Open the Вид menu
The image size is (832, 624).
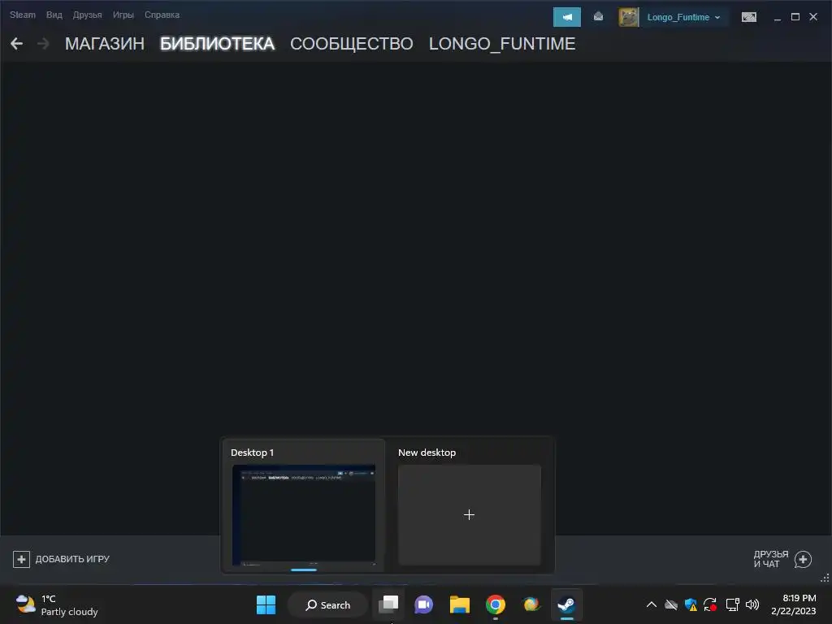tap(54, 15)
